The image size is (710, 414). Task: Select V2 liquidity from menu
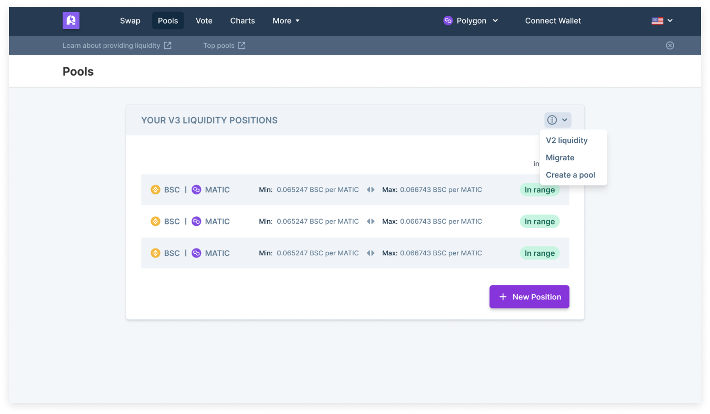click(x=567, y=140)
